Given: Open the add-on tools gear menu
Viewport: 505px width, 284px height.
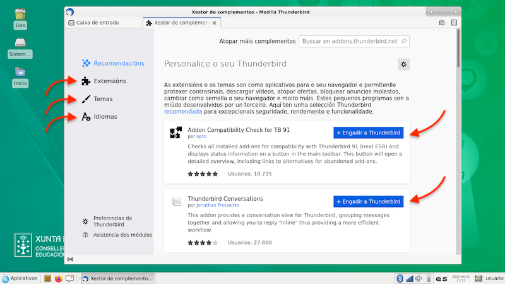Looking at the screenshot, I should [404, 64].
